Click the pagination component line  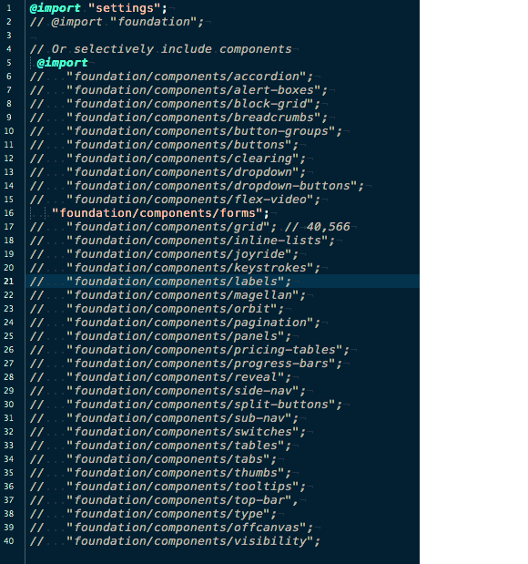click(x=176, y=323)
